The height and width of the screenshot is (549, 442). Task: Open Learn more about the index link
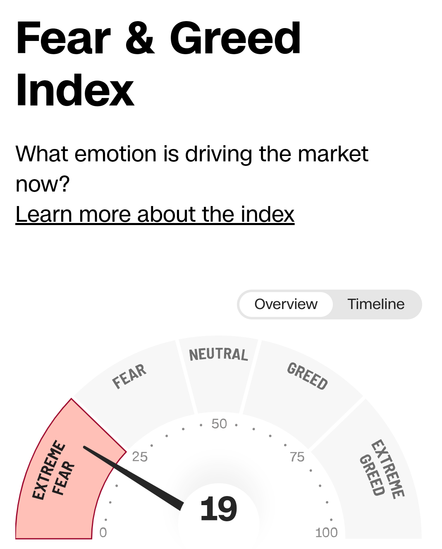pos(155,214)
